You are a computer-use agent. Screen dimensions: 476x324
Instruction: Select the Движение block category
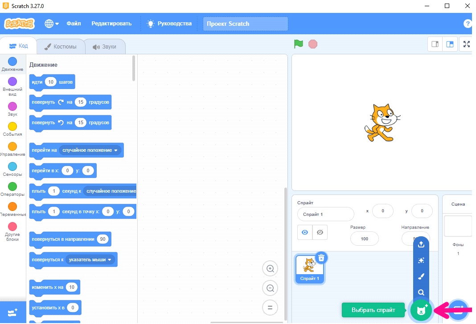pos(12,64)
